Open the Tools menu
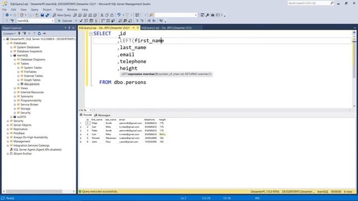Viewport: 358px width, 201px height. coord(59,9)
